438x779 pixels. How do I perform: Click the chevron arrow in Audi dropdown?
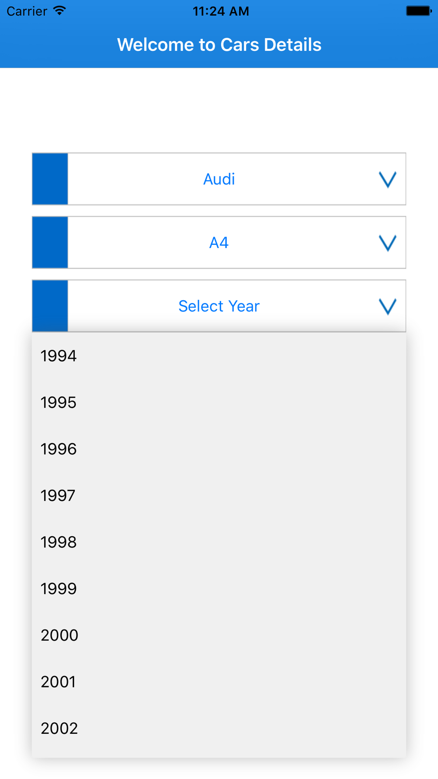coord(387,180)
